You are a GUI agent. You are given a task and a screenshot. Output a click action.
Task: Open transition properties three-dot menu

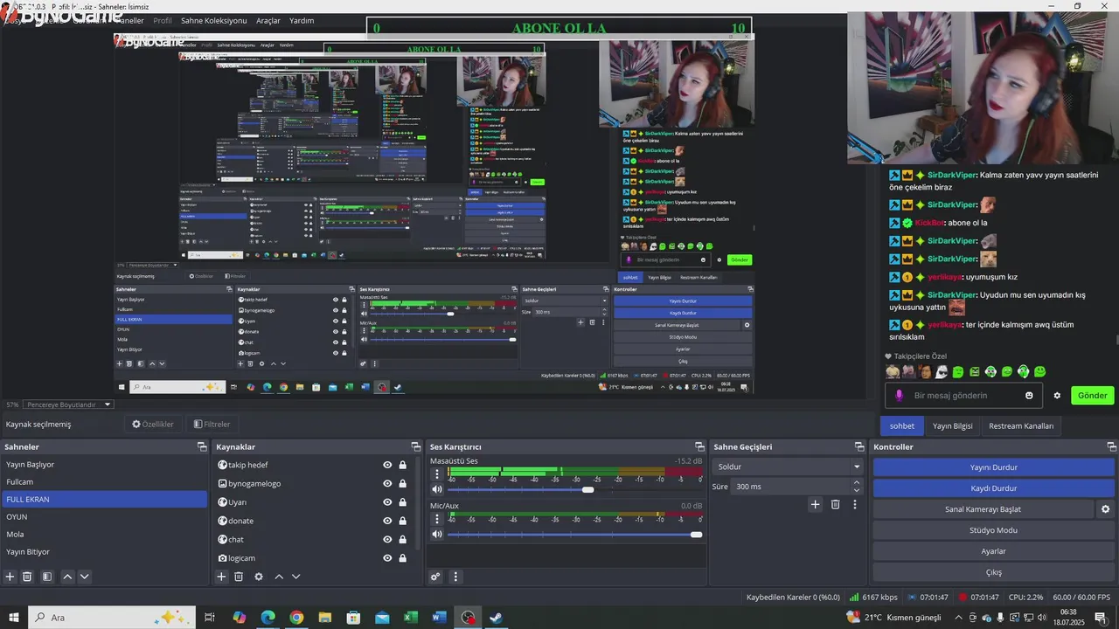pyautogui.click(x=855, y=504)
